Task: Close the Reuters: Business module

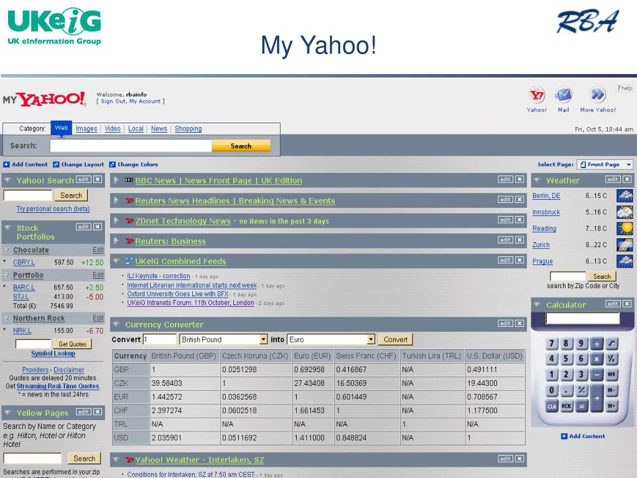Action: (x=519, y=240)
